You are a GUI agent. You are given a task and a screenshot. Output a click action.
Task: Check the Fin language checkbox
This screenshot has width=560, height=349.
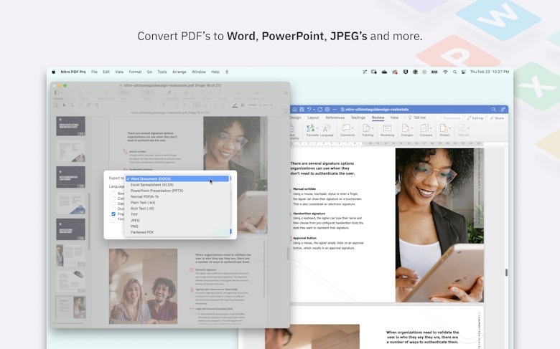click(113, 219)
